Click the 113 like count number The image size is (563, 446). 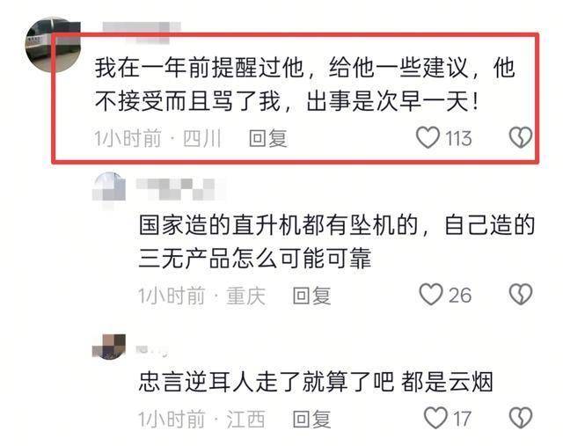tap(458, 138)
